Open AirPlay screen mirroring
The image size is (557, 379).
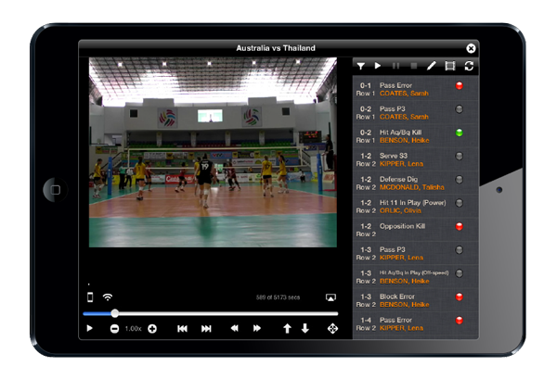point(330,297)
